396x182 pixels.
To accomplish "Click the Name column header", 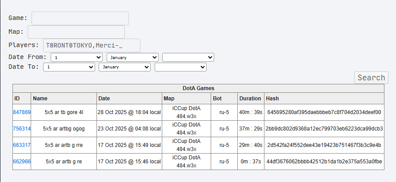I will (40, 98).
